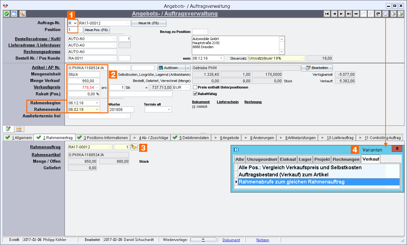Click the Varianten window pin icon
The height and width of the screenshot is (245, 407).
236,150
